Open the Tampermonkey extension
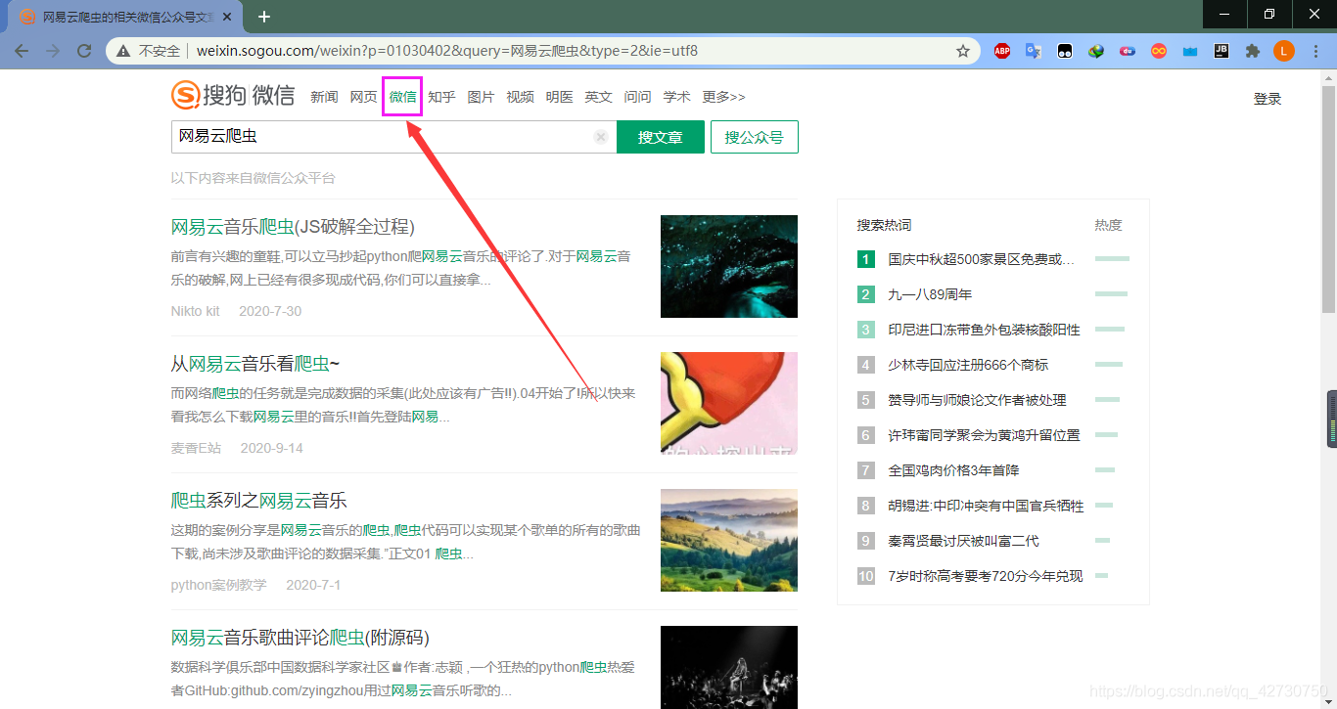 (x=1065, y=51)
